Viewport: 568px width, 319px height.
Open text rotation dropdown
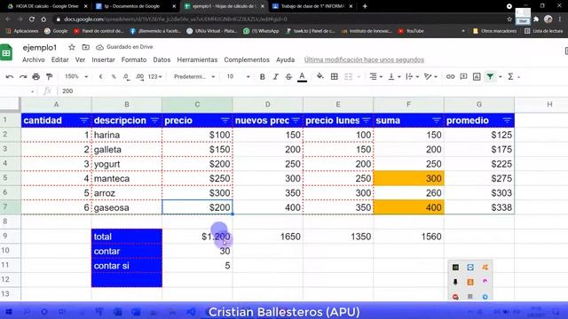point(430,77)
